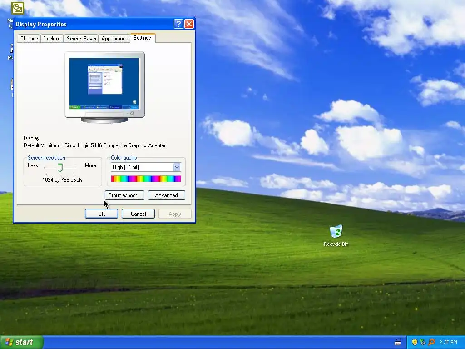
Task: Cancel the Display Properties dialog
Action: (138, 214)
